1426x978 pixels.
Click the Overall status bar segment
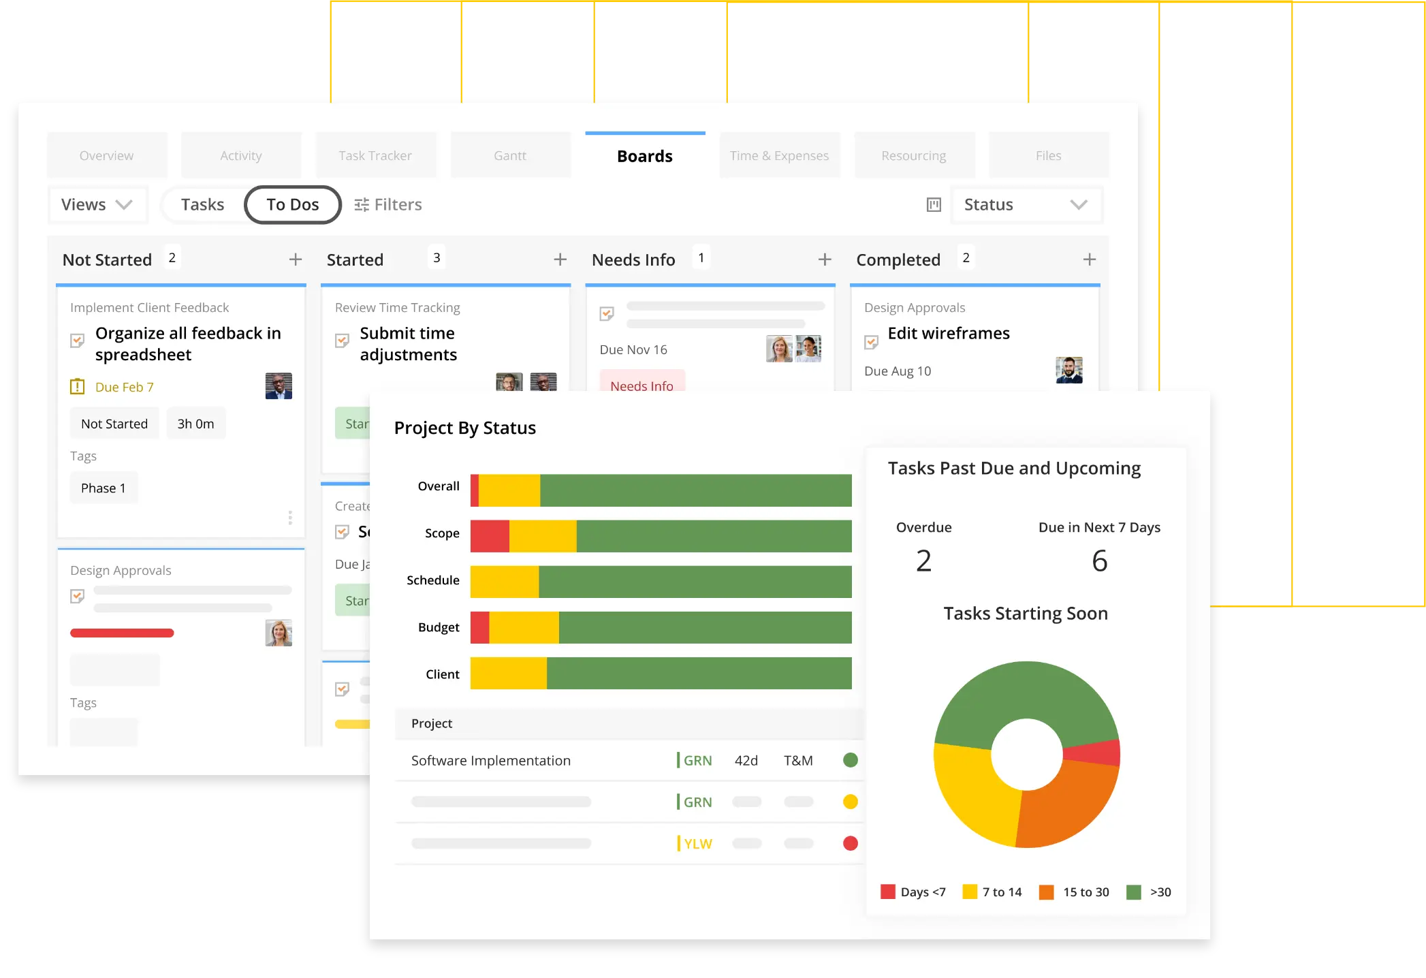[661, 486]
